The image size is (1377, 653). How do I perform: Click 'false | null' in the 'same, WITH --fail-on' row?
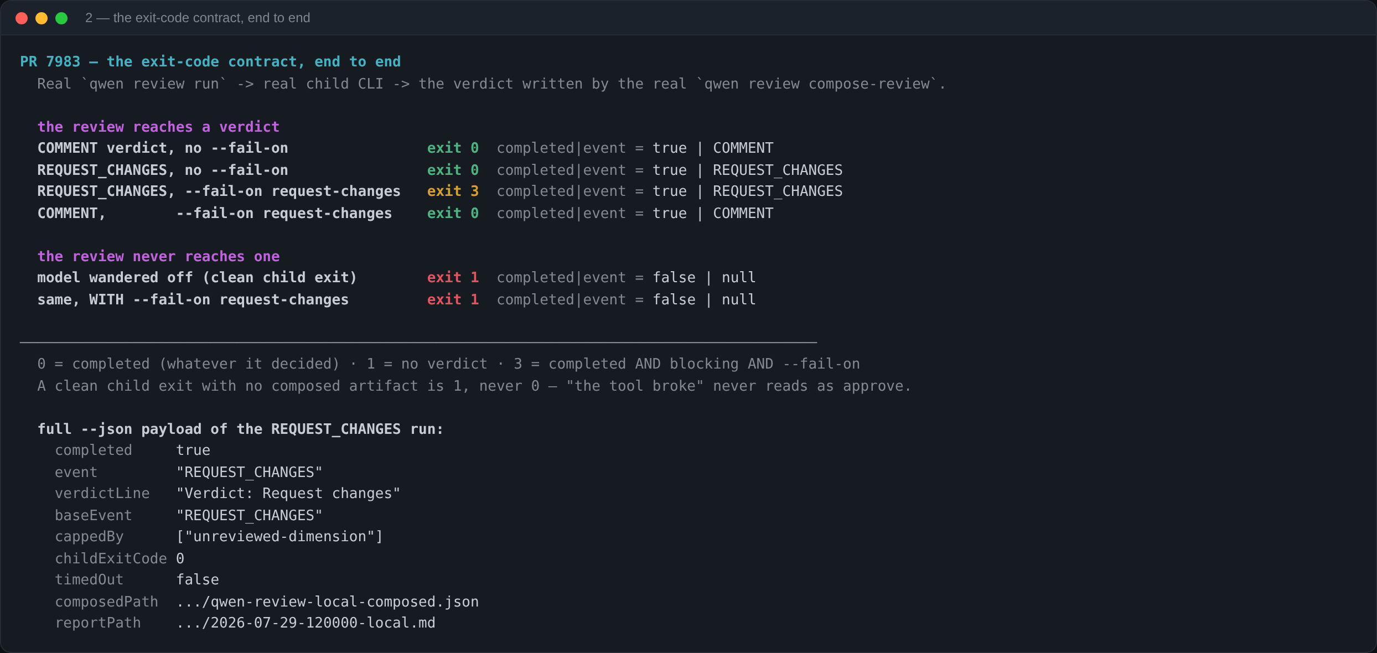[x=704, y=299]
